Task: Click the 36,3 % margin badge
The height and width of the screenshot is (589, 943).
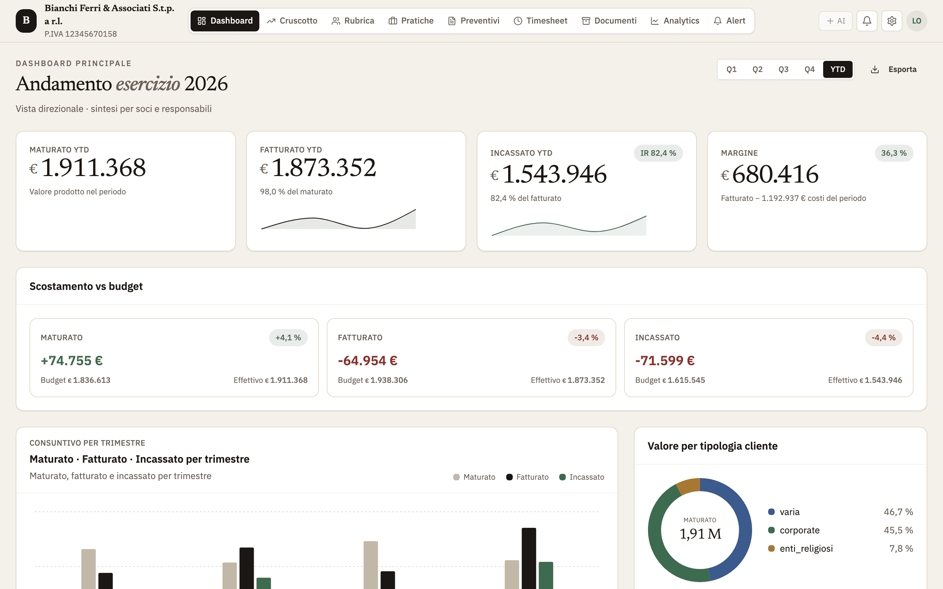Action: coord(894,153)
